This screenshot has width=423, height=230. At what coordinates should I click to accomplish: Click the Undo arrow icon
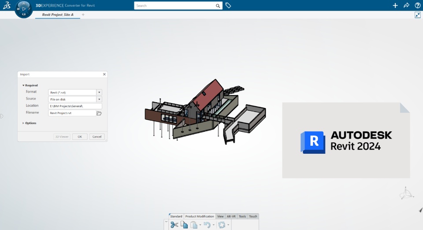tap(207, 225)
